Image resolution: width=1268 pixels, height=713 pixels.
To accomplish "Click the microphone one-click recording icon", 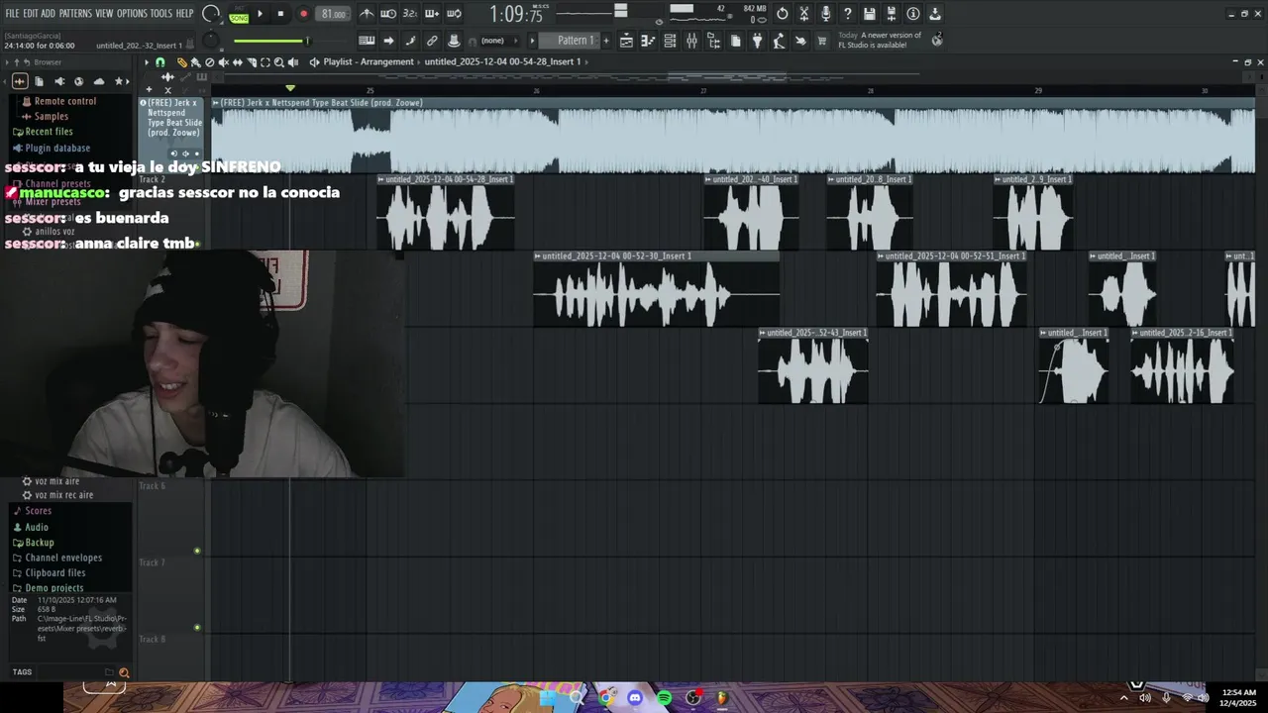I will (826, 14).
